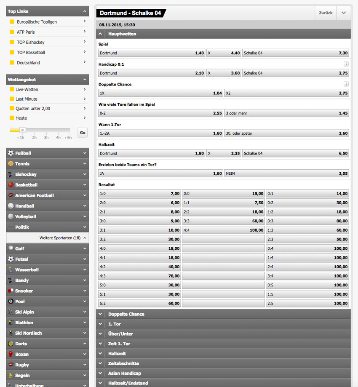The height and width of the screenshot is (387, 358).
Task: Click the Futsal ball icon
Action: click(x=11, y=259)
